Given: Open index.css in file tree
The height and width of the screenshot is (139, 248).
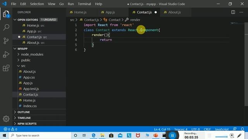Looking at the screenshot, I should click(x=30, y=106).
